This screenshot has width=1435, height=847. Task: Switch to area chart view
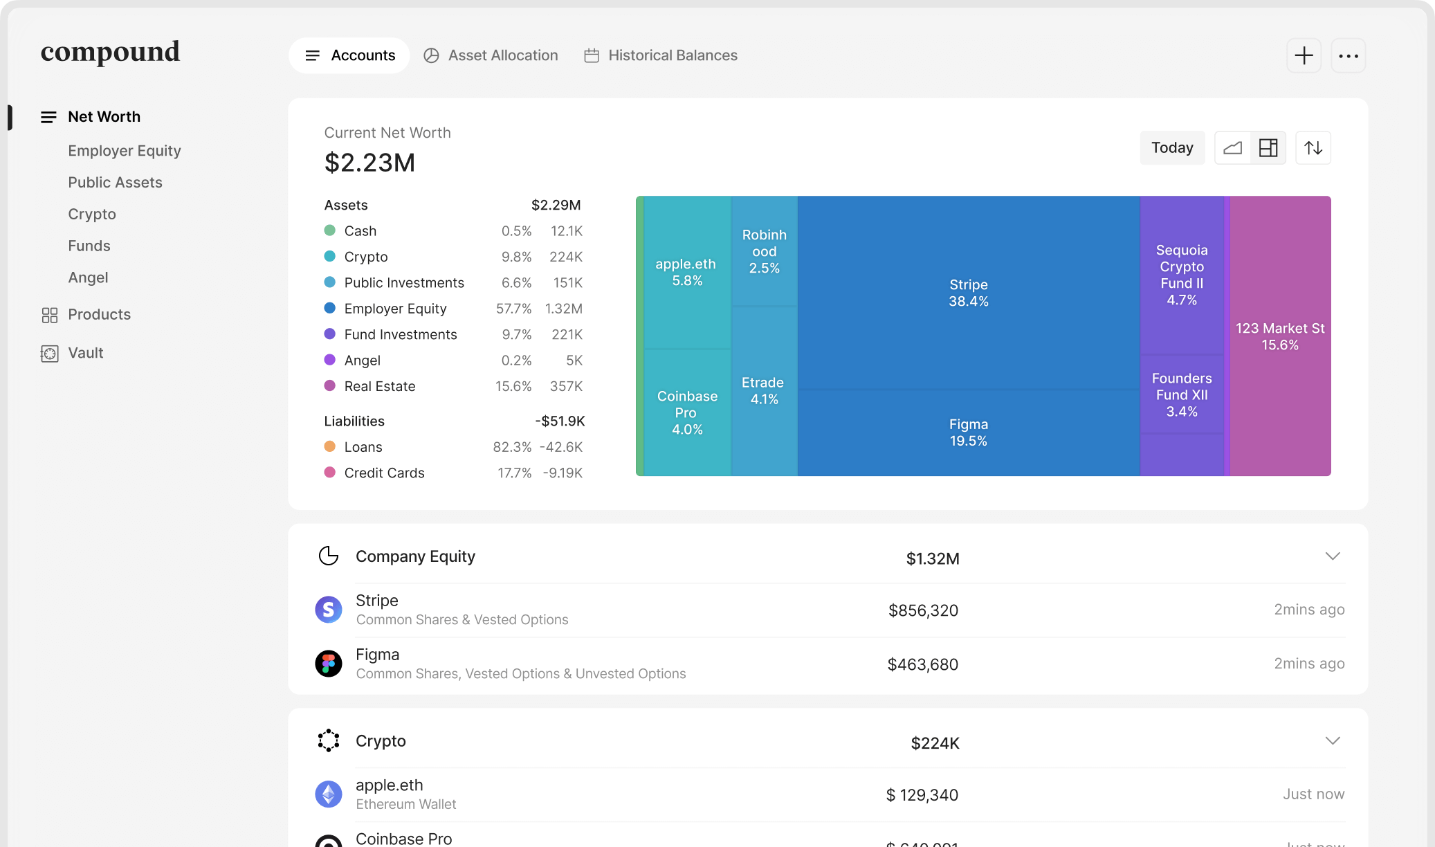1232,147
